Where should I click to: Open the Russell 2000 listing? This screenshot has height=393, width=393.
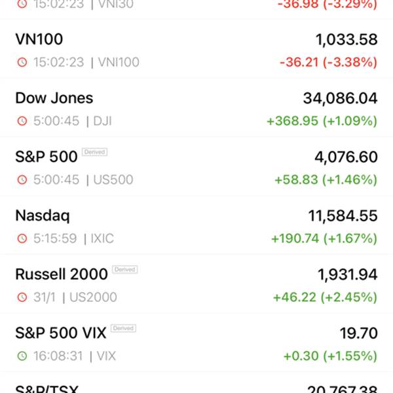pyautogui.click(x=196, y=284)
